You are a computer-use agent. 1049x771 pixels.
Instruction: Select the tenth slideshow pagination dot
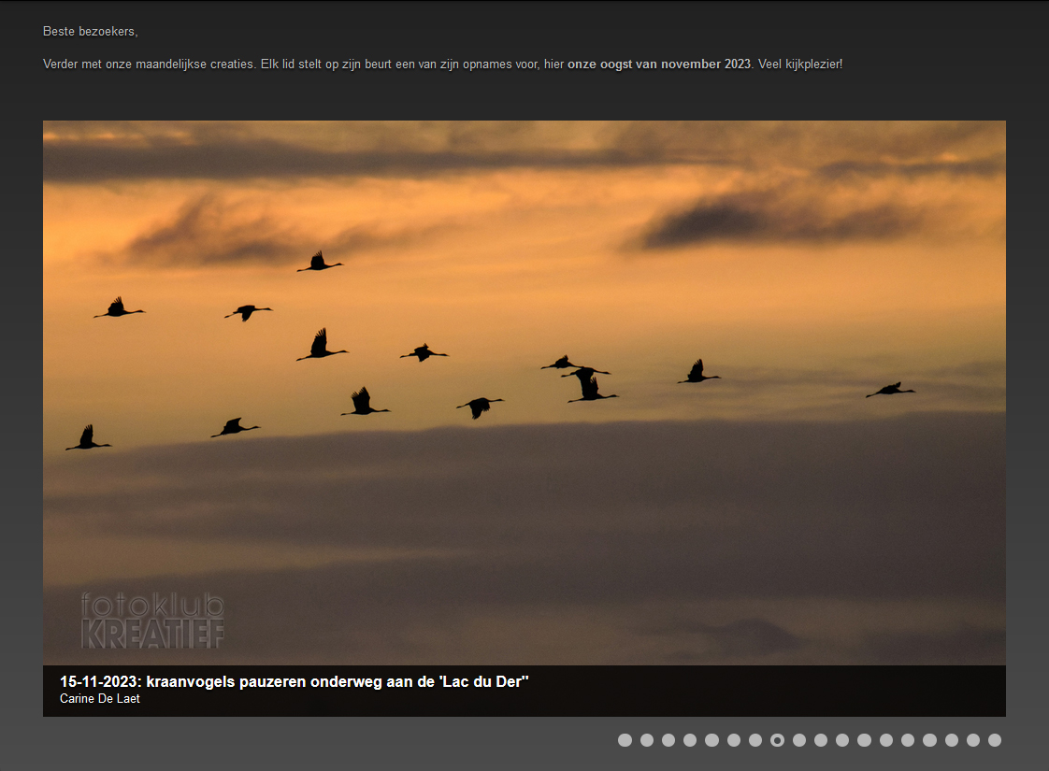(x=821, y=740)
